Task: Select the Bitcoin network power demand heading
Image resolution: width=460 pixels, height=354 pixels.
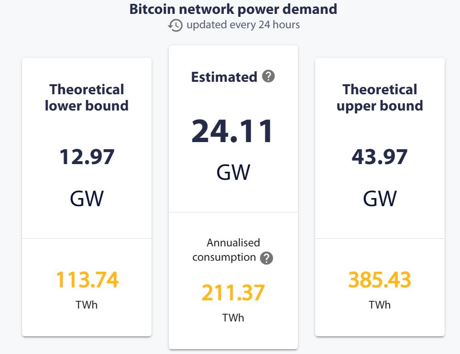Action: pyautogui.click(x=233, y=9)
